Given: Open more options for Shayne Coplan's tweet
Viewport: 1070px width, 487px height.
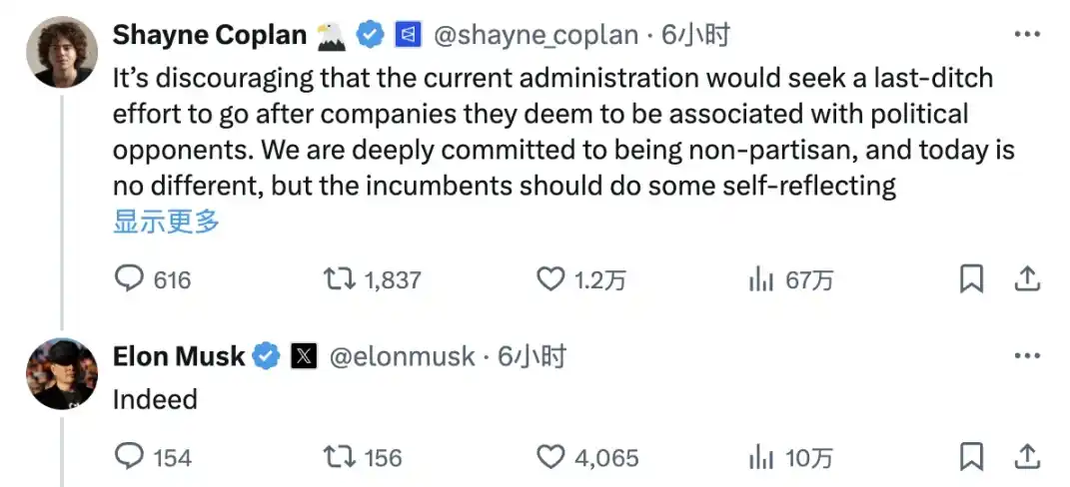Looking at the screenshot, I should (1027, 34).
